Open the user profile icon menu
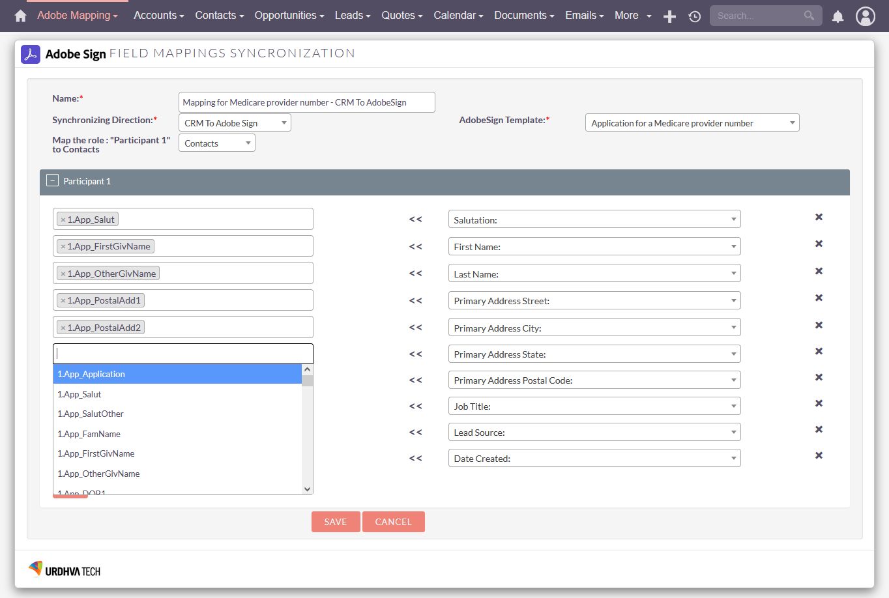Image resolution: width=889 pixels, height=598 pixels. coord(866,16)
